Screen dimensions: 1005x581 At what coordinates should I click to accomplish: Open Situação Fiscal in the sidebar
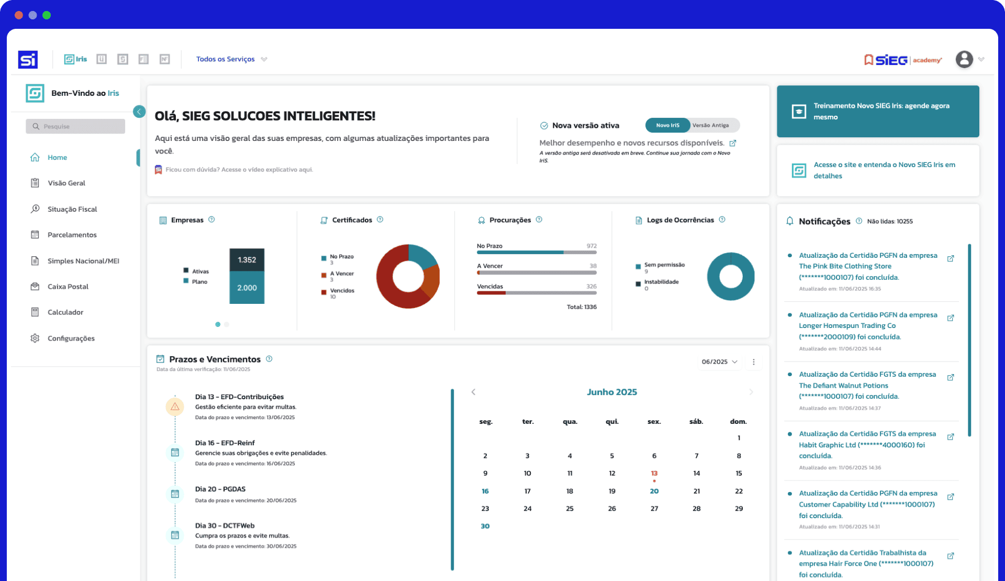pyautogui.click(x=72, y=209)
